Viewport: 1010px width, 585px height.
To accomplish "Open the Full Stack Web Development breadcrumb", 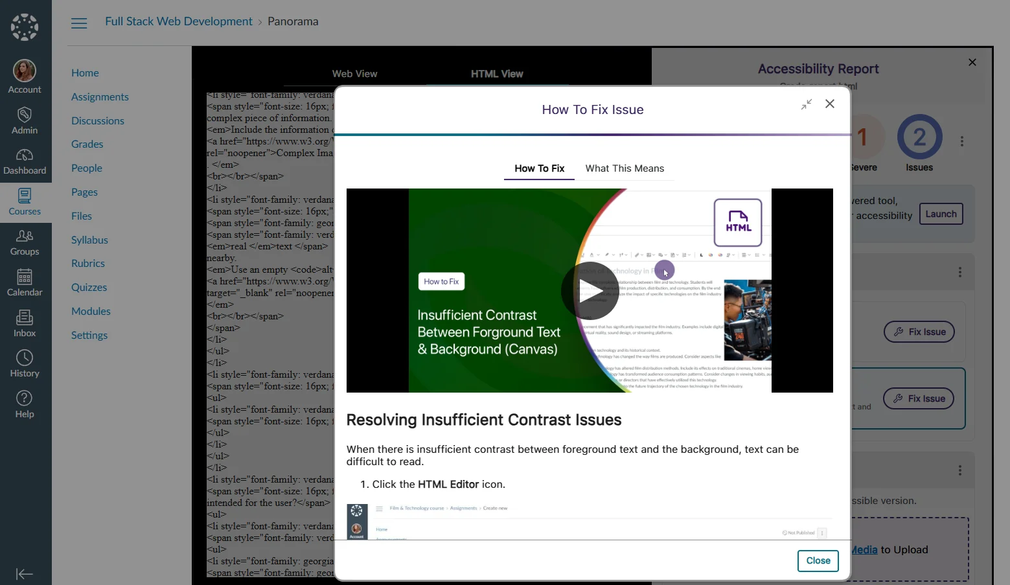I will (x=179, y=21).
